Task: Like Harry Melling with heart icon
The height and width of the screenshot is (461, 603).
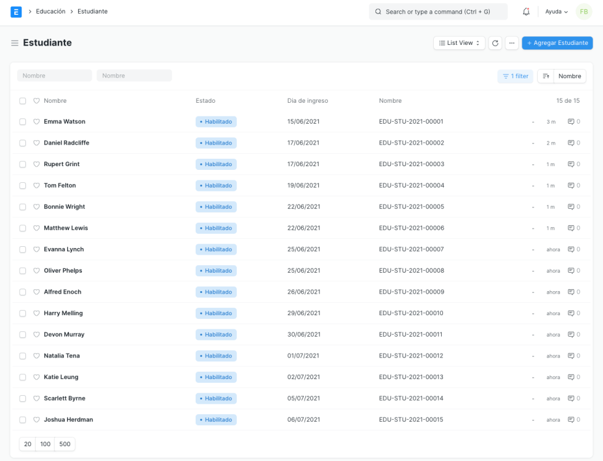Action: (36, 313)
